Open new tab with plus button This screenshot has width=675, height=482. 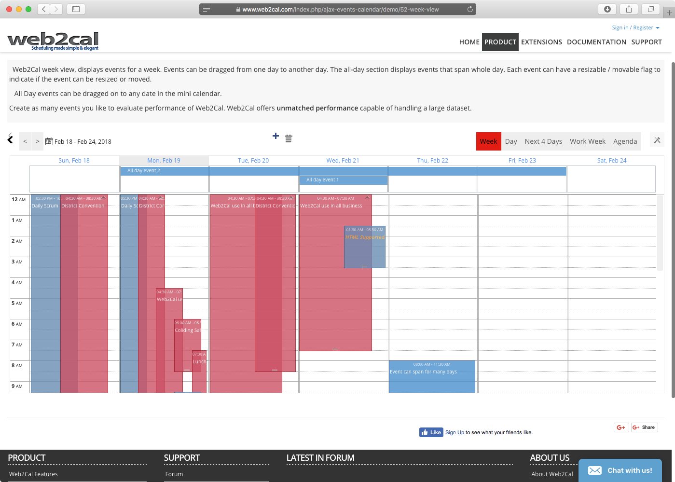click(x=670, y=13)
